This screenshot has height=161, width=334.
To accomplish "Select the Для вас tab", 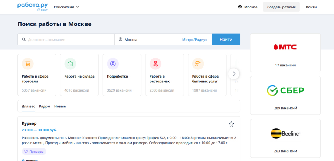I will click(28, 106).
